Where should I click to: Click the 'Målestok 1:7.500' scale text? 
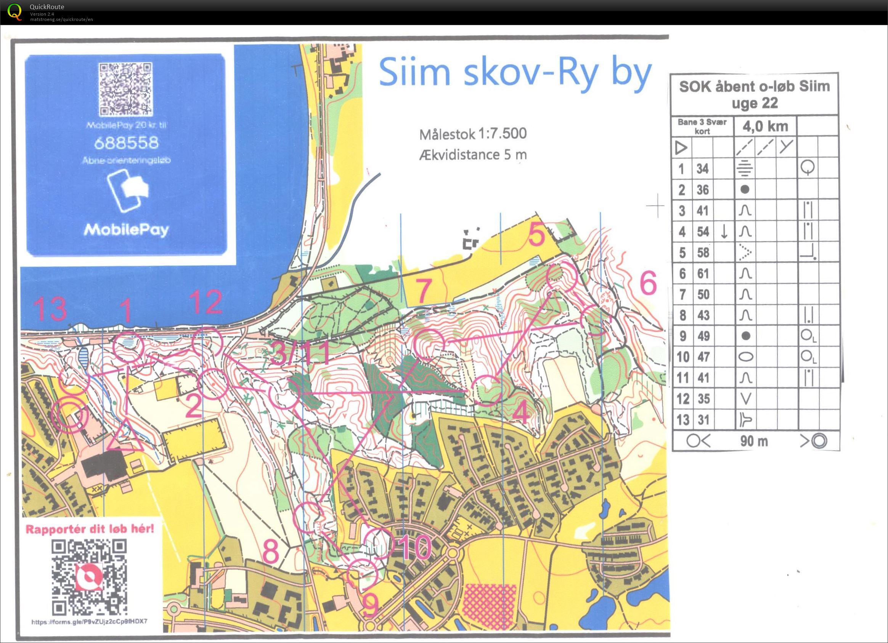473,134
